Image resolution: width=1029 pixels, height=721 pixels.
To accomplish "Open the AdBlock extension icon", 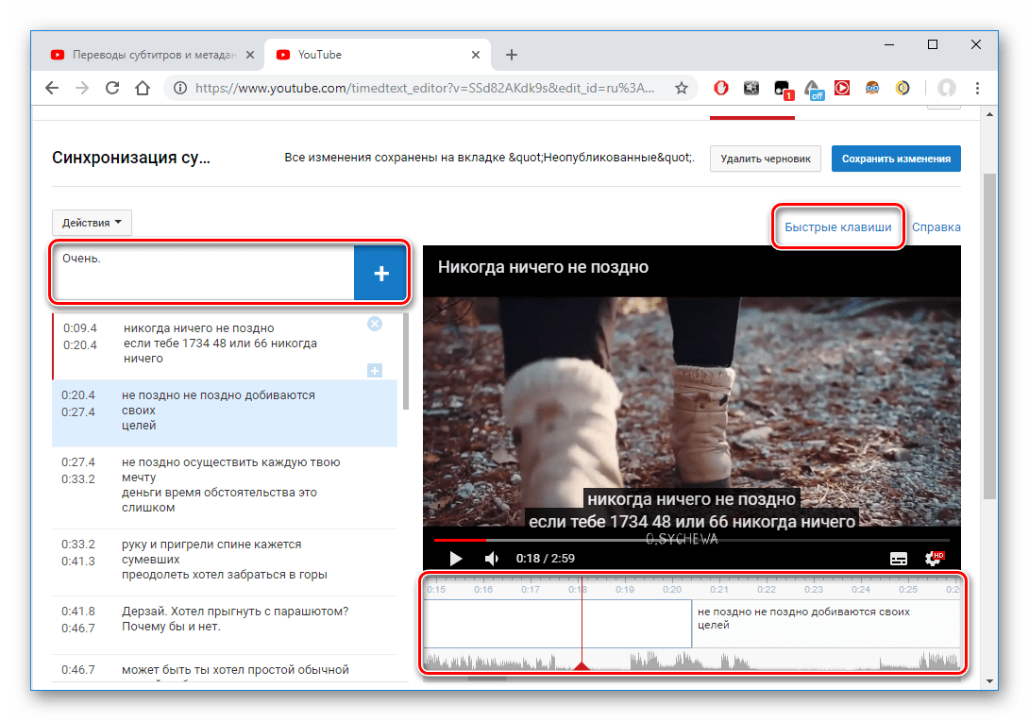I will (721, 87).
